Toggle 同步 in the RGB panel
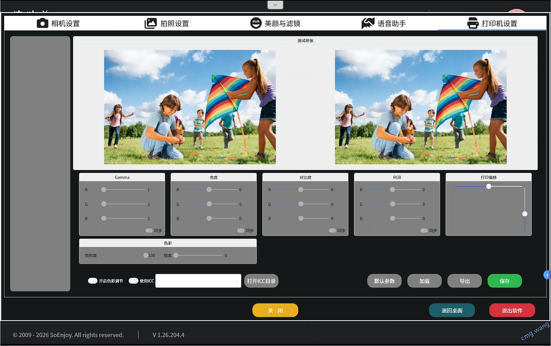551x346 pixels. coord(424,231)
